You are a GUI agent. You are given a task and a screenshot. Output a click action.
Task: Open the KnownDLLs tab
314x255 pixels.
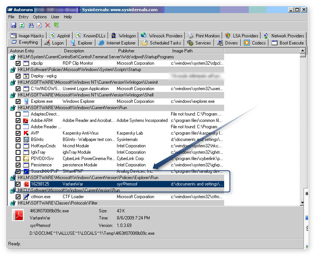91,36
